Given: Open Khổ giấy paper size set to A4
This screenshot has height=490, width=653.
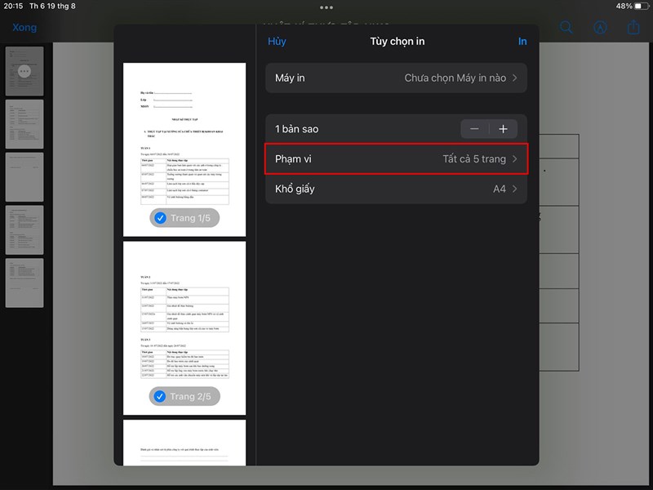Looking at the screenshot, I should tap(395, 189).
